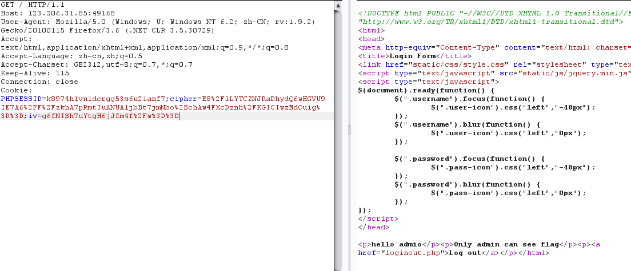Click the cipher value line starting IE7A6
Viewport: 631px width, 271px height.
click(160, 107)
